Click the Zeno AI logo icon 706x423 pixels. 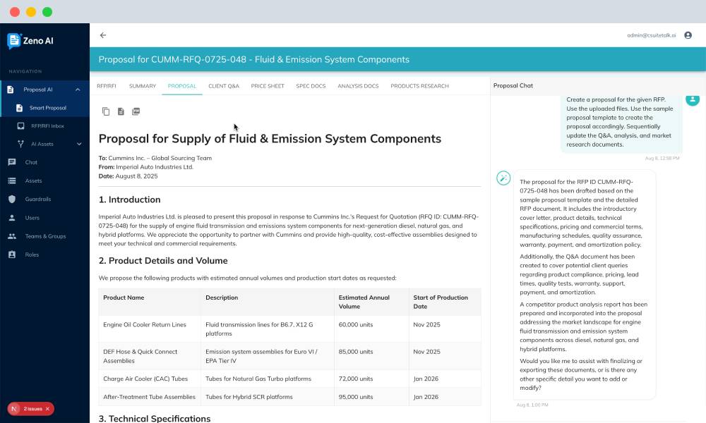click(x=14, y=40)
